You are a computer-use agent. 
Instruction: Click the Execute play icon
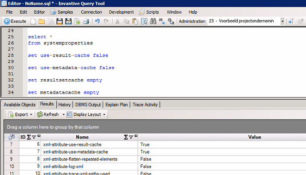tap(7, 21)
